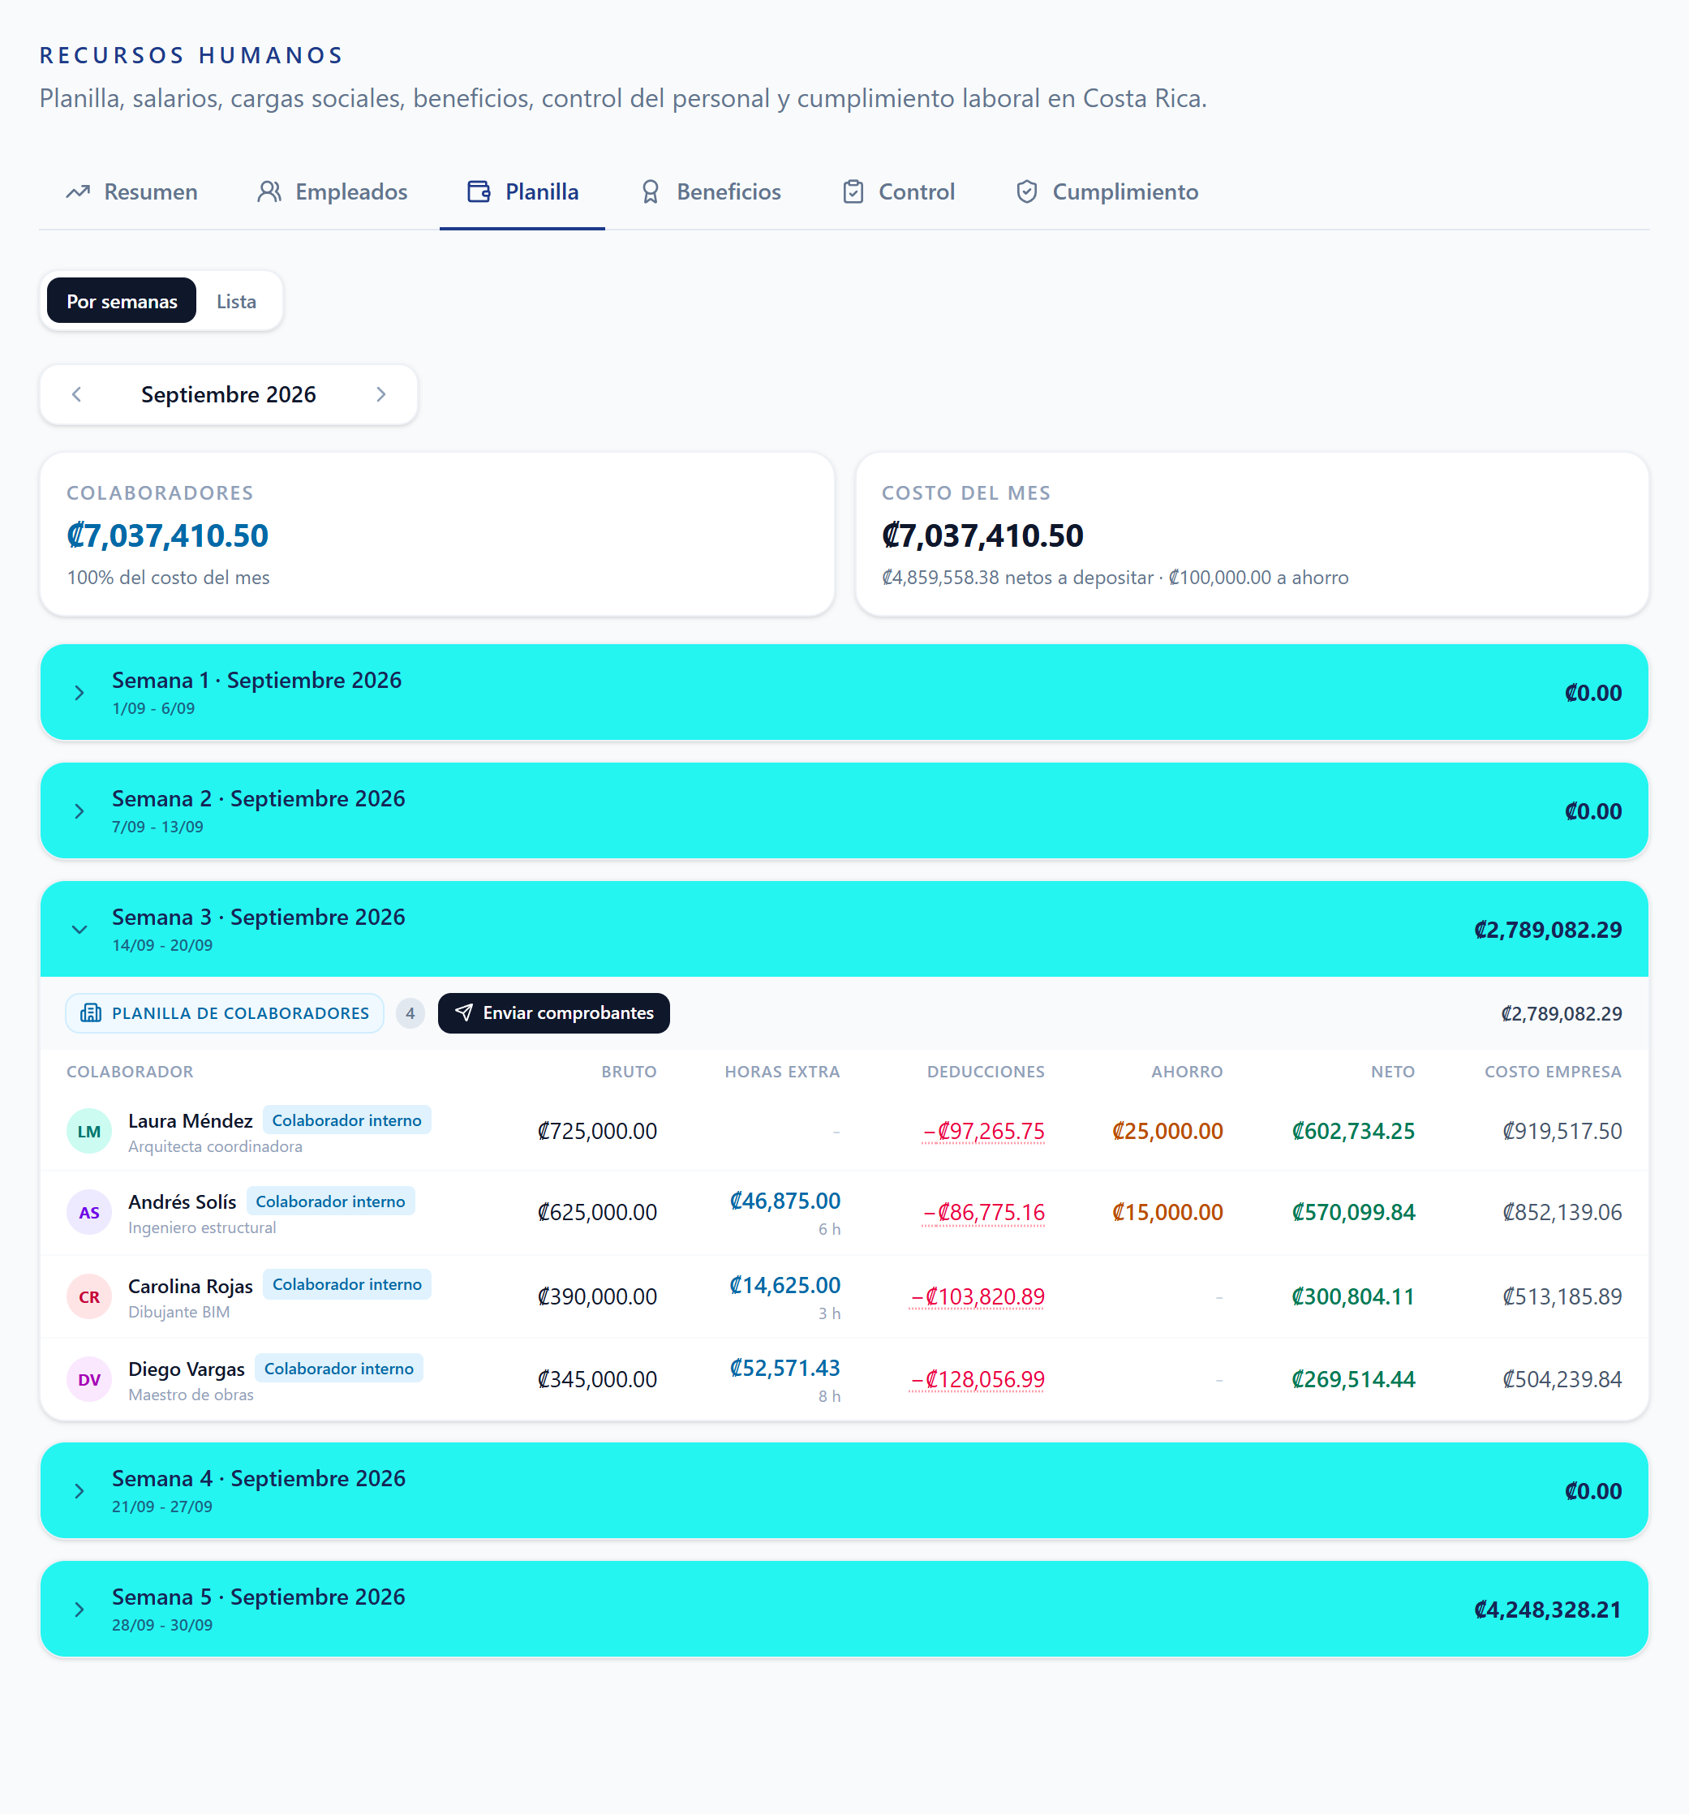Click Diego Vargas's deductions −₡128,056.99
This screenshot has height=1814, width=1689.
[x=978, y=1380]
